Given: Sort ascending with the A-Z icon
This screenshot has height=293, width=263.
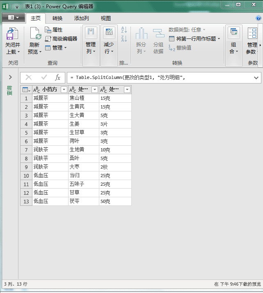Looking at the screenshot, I should pos(124,30).
